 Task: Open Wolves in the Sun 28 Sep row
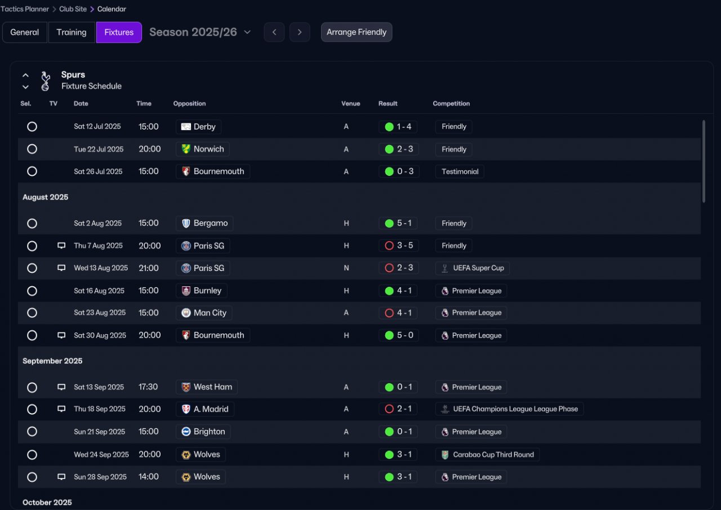[201, 477]
